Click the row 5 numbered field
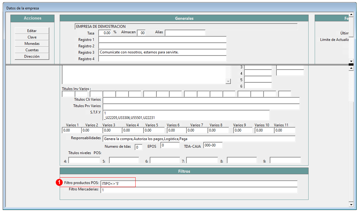360x213 pixels. (x=258, y=79)
